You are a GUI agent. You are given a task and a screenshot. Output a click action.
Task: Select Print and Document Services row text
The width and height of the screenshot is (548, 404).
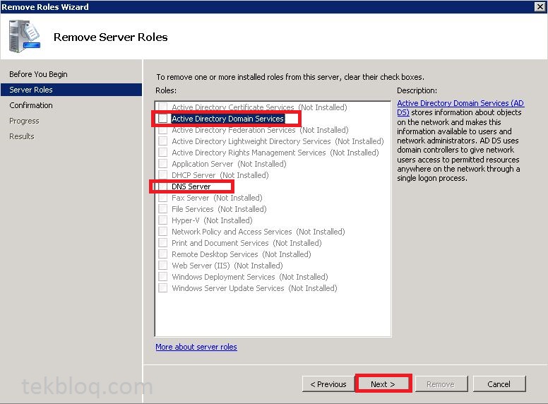click(246, 242)
